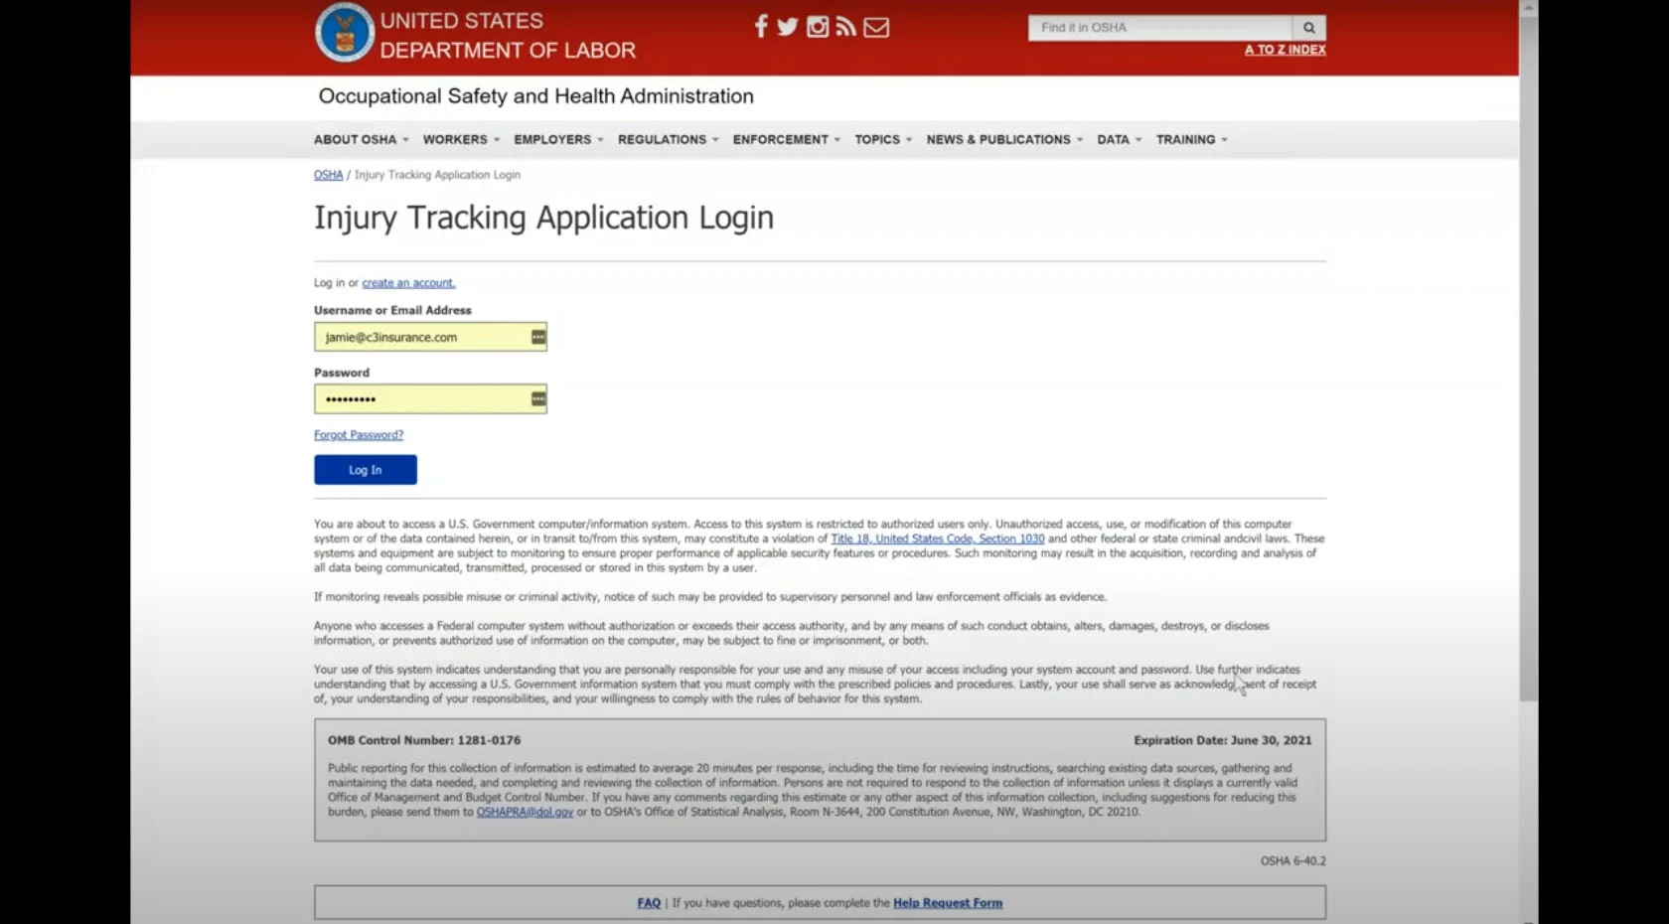Click the search magnifier button
This screenshot has width=1669, height=924.
point(1309,28)
